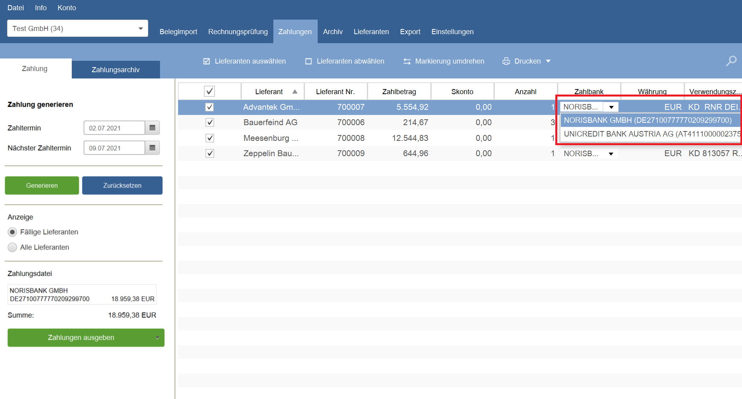
Task: Click the amount 5.554,92
Action: point(413,107)
